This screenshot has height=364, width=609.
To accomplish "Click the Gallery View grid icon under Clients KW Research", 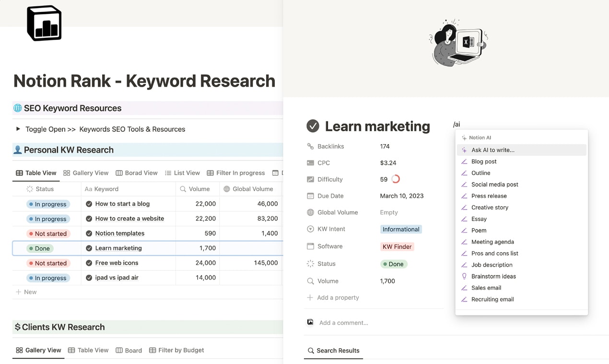I will (19, 350).
